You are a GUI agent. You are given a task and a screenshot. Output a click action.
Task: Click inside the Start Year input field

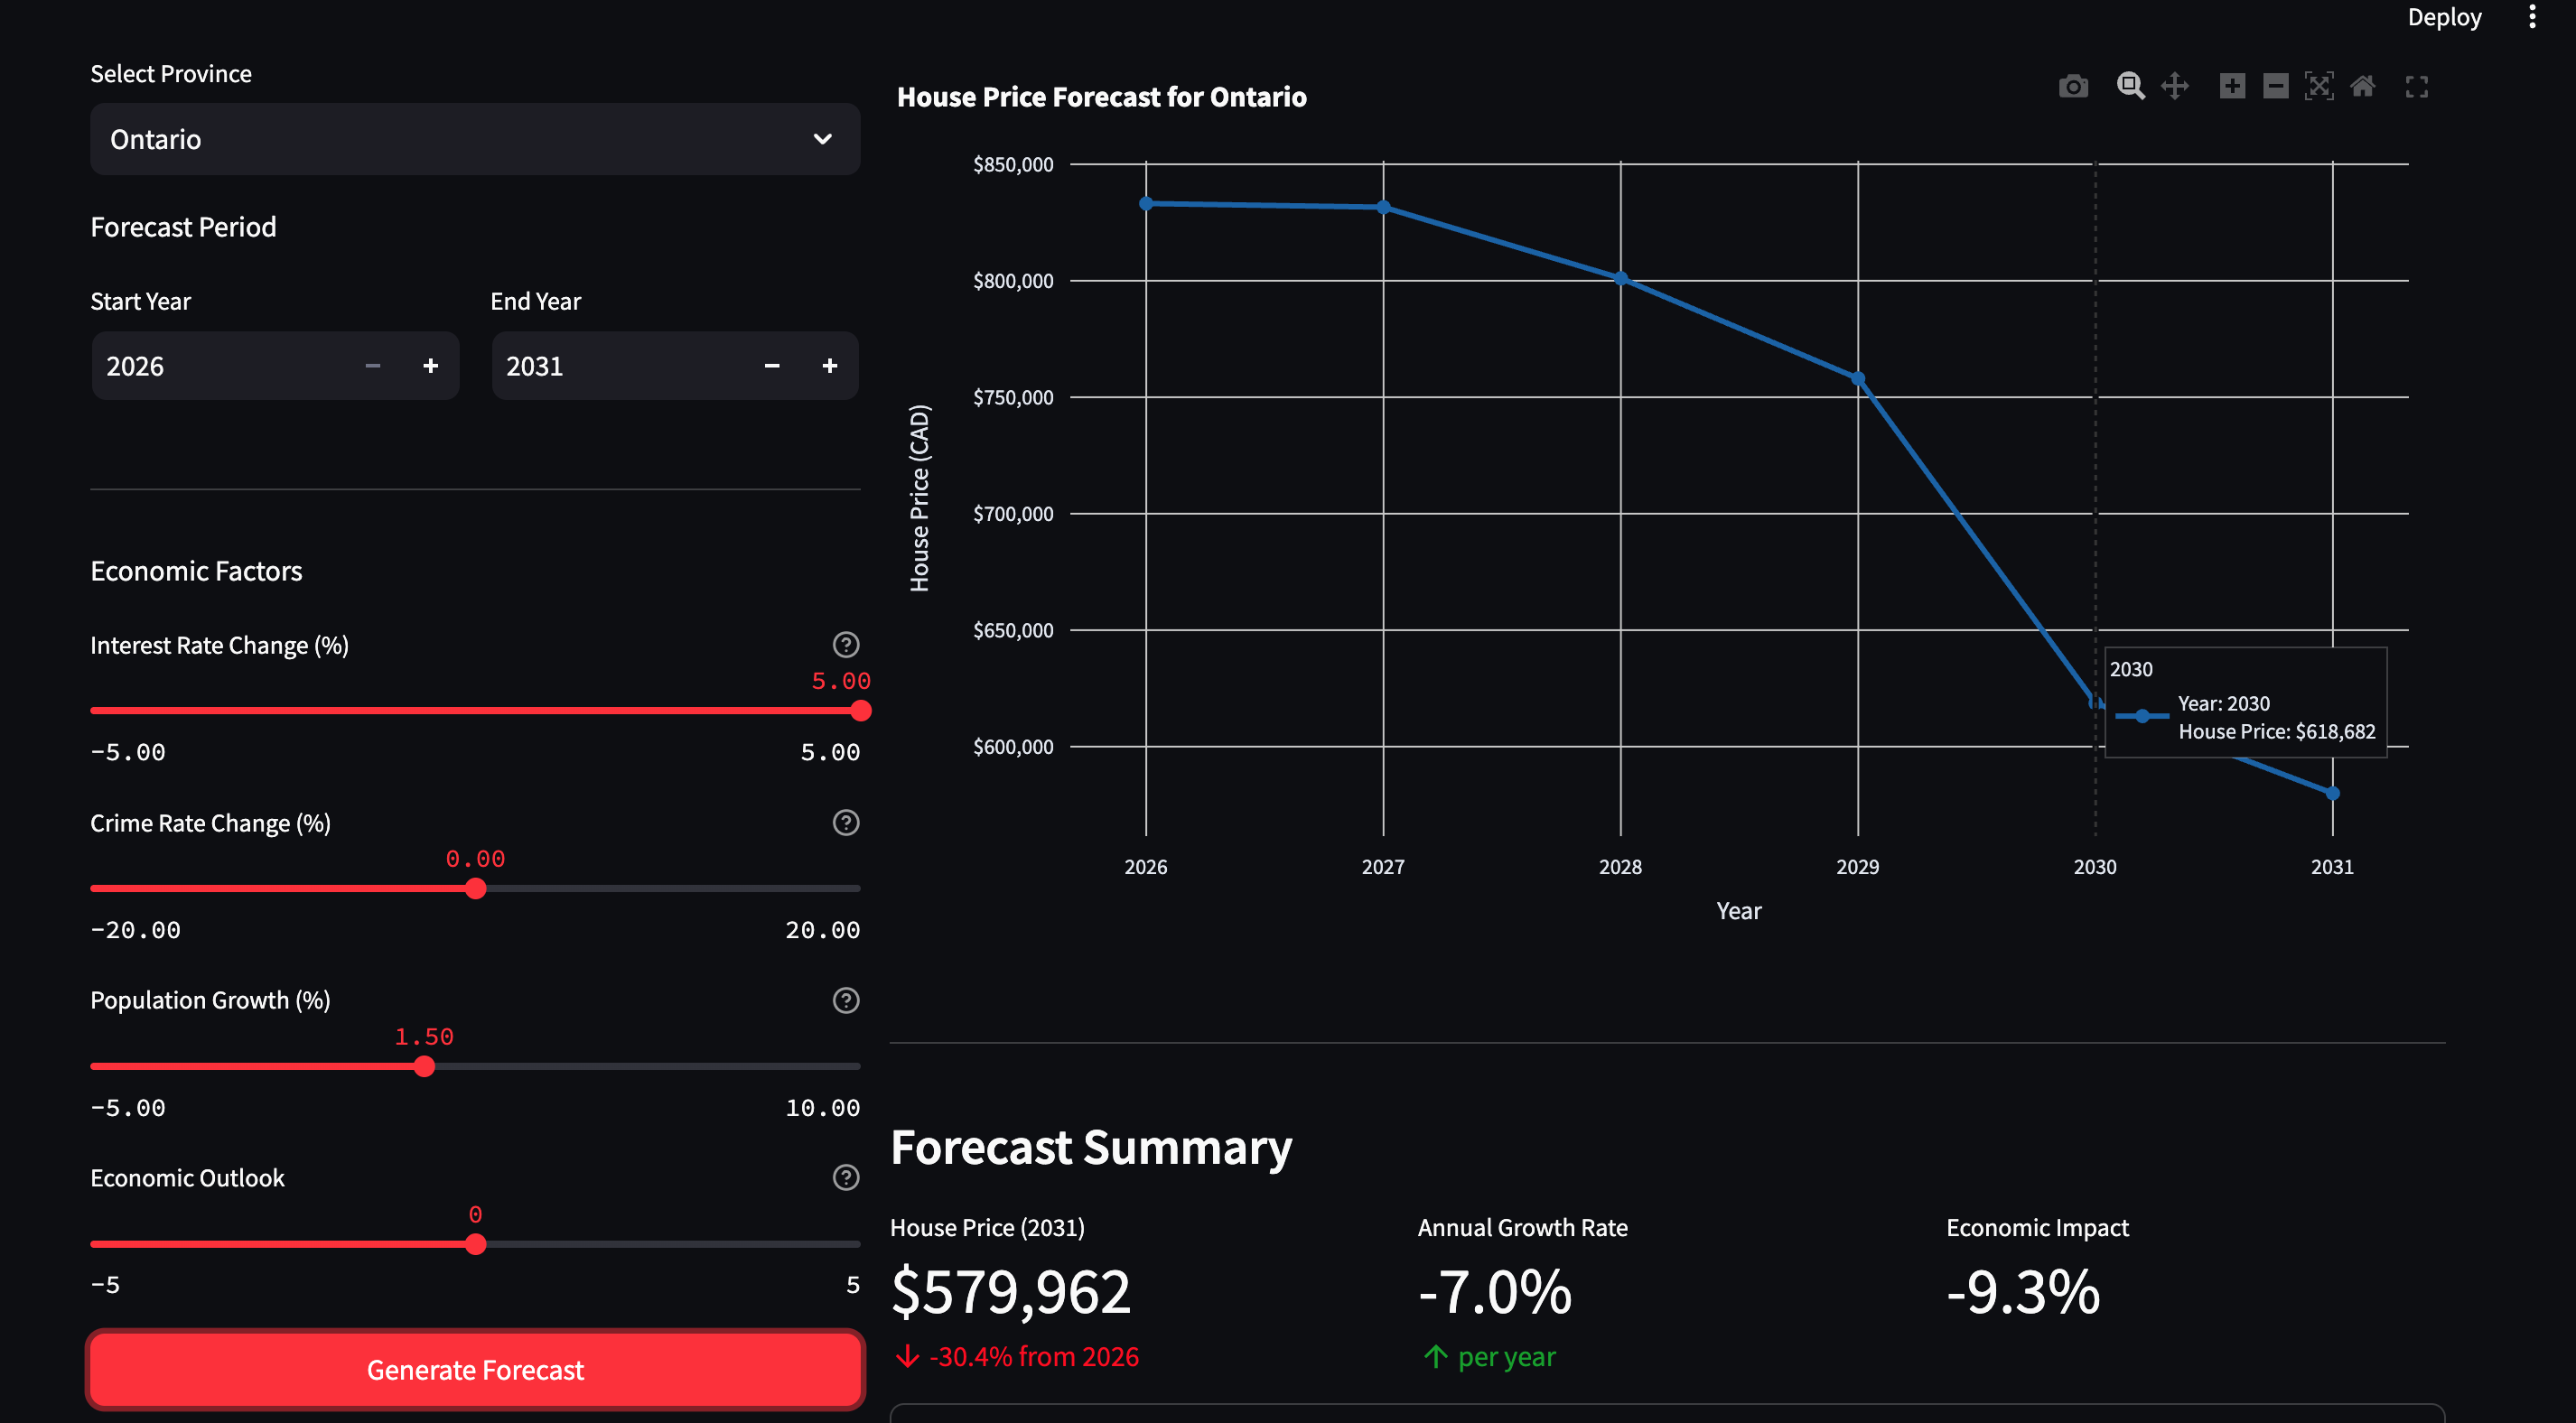pyautogui.click(x=200, y=365)
